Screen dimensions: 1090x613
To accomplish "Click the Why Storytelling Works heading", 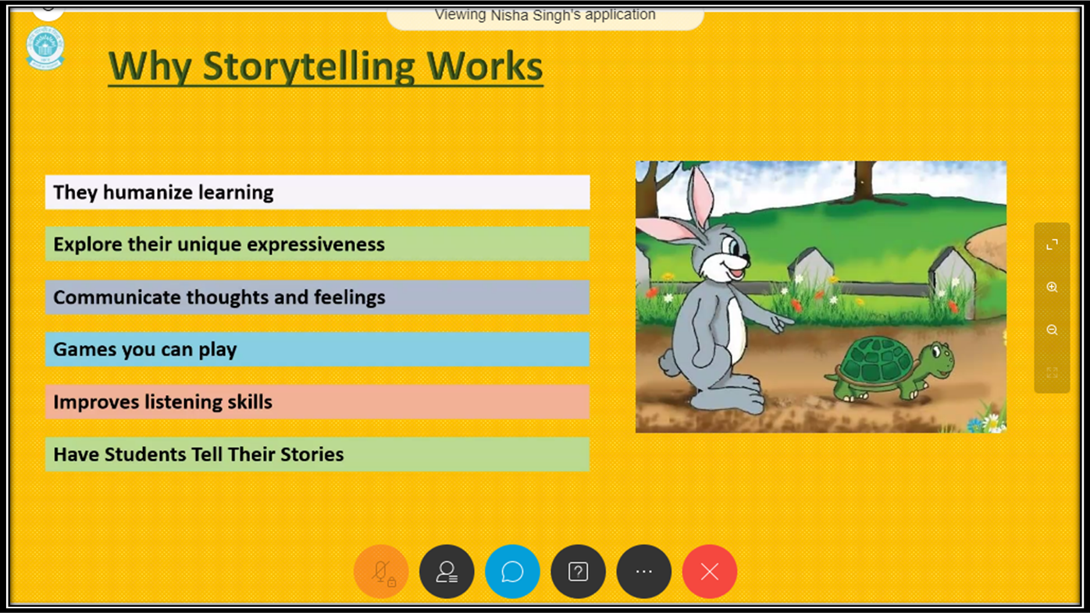I will tap(326, 66).
